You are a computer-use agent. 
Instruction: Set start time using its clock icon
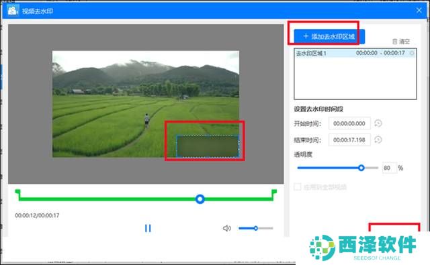point(378,123)
